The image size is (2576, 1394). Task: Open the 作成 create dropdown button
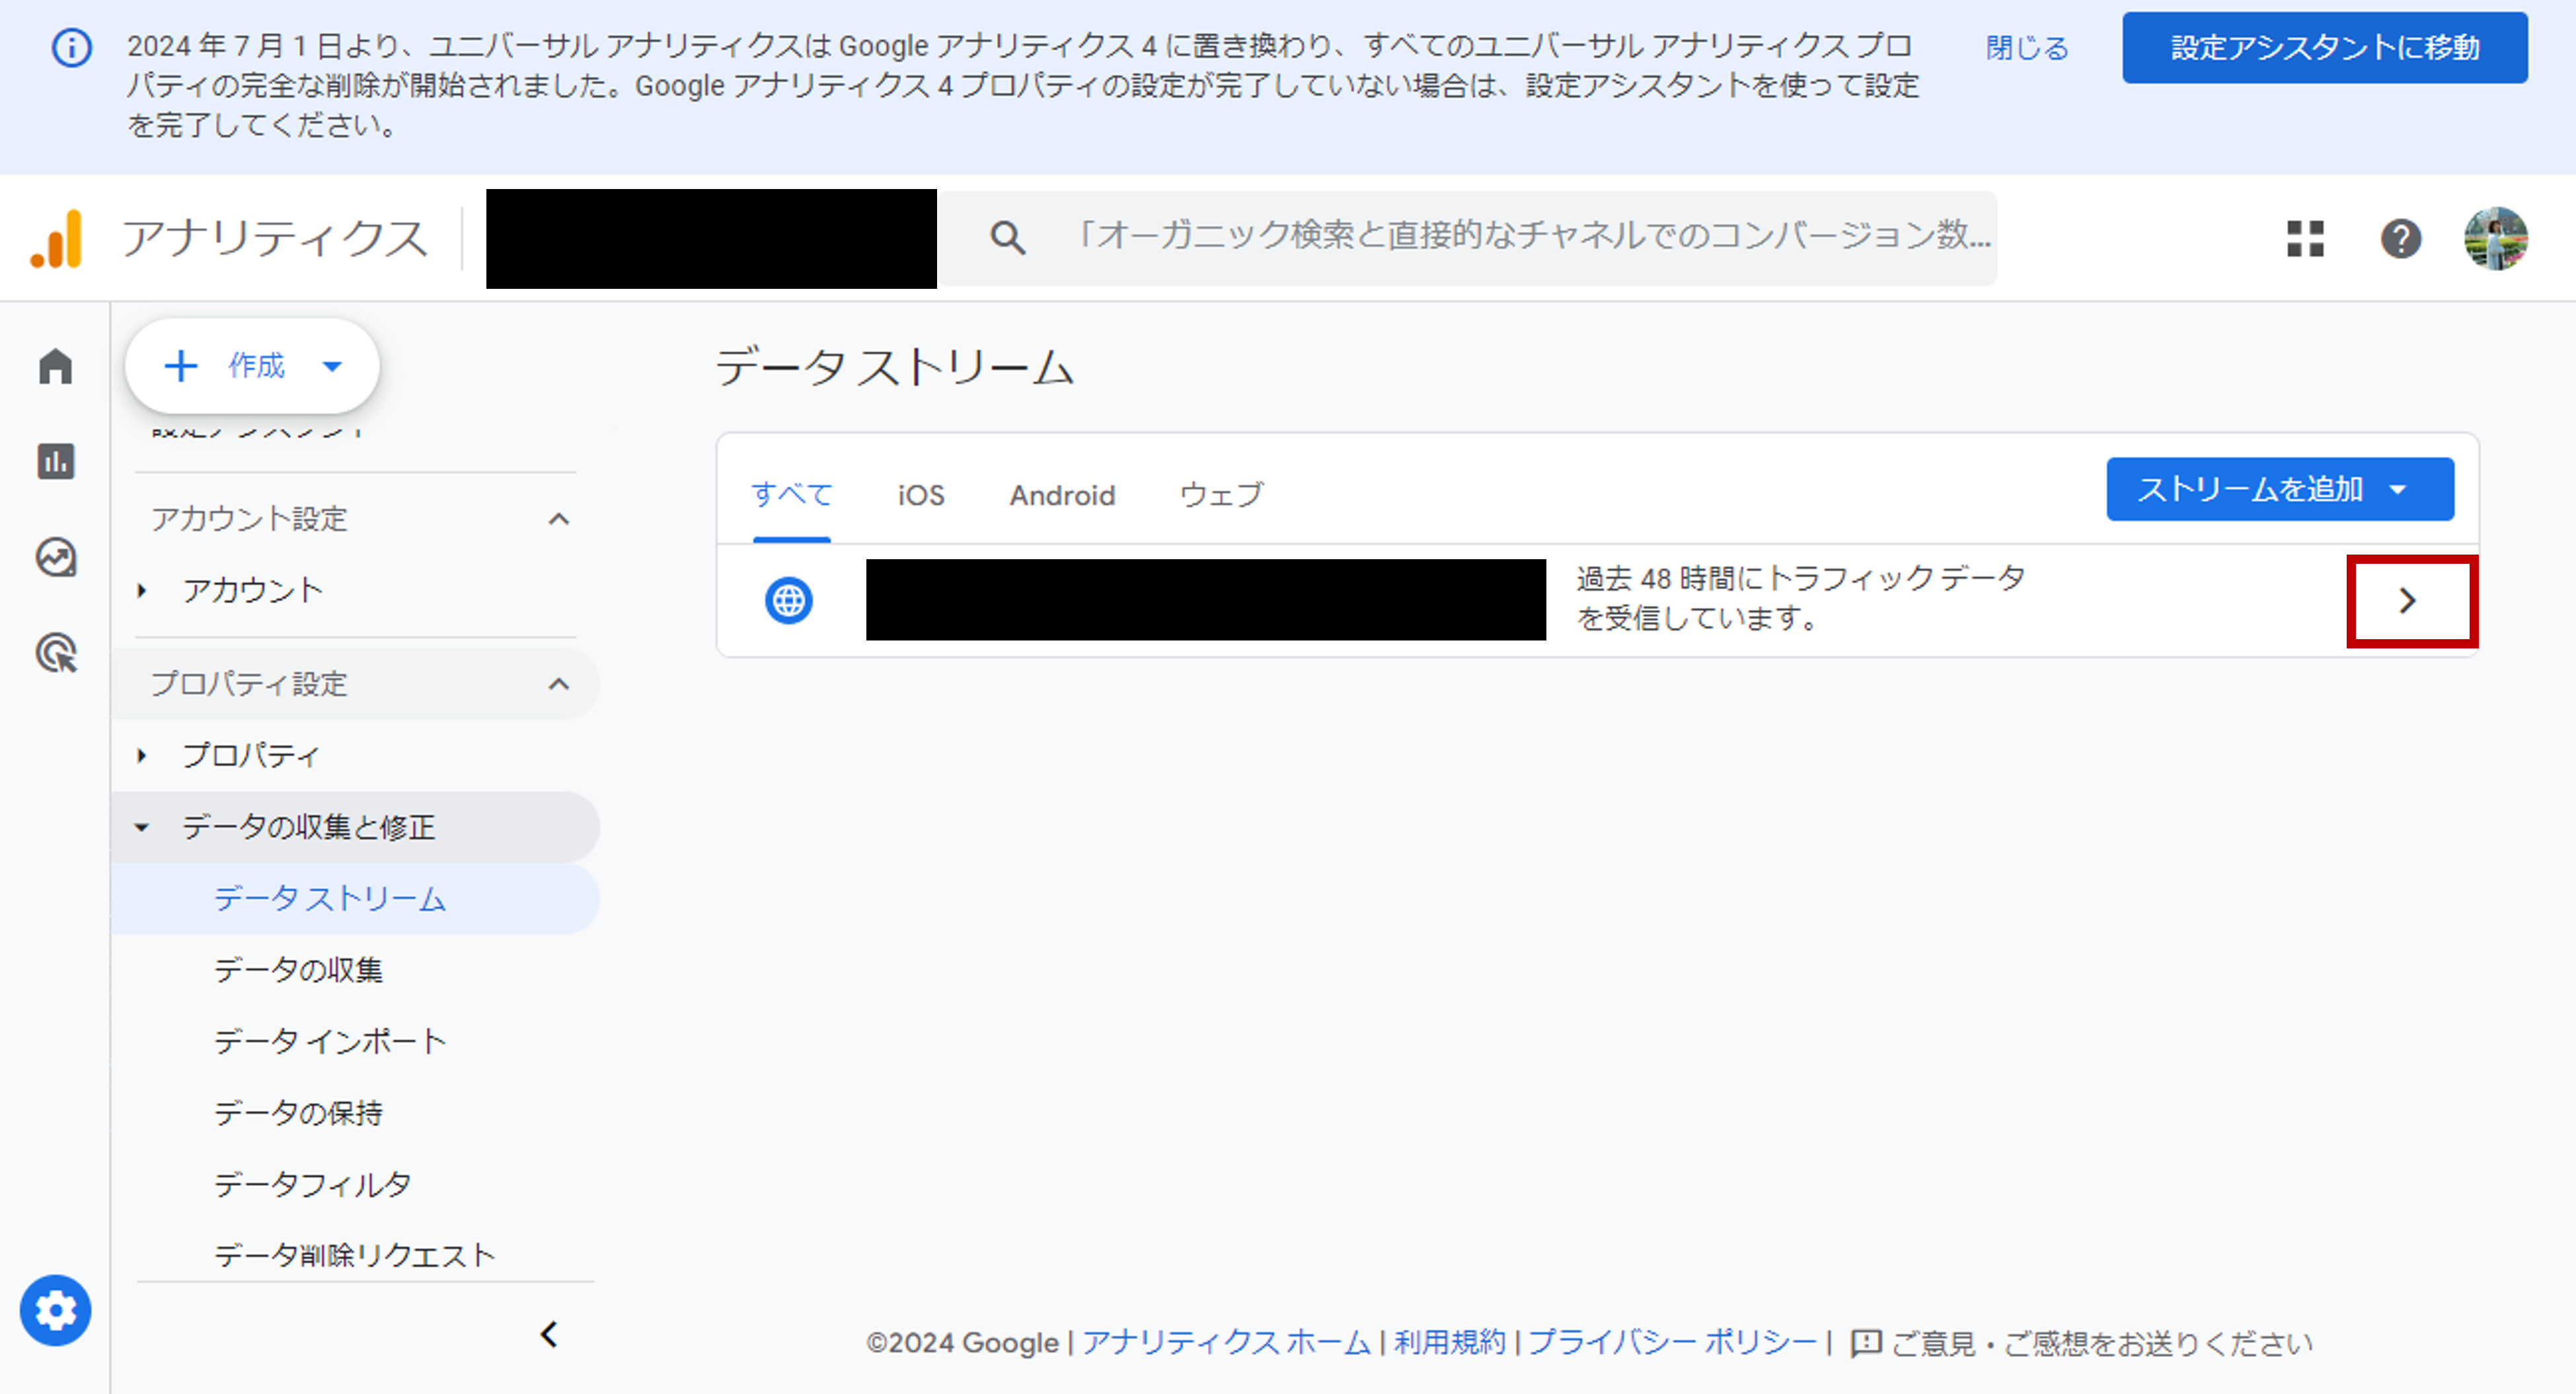click(252, 366)
